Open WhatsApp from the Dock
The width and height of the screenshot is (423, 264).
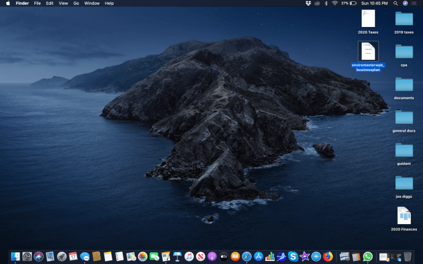(x=368, y=257)
